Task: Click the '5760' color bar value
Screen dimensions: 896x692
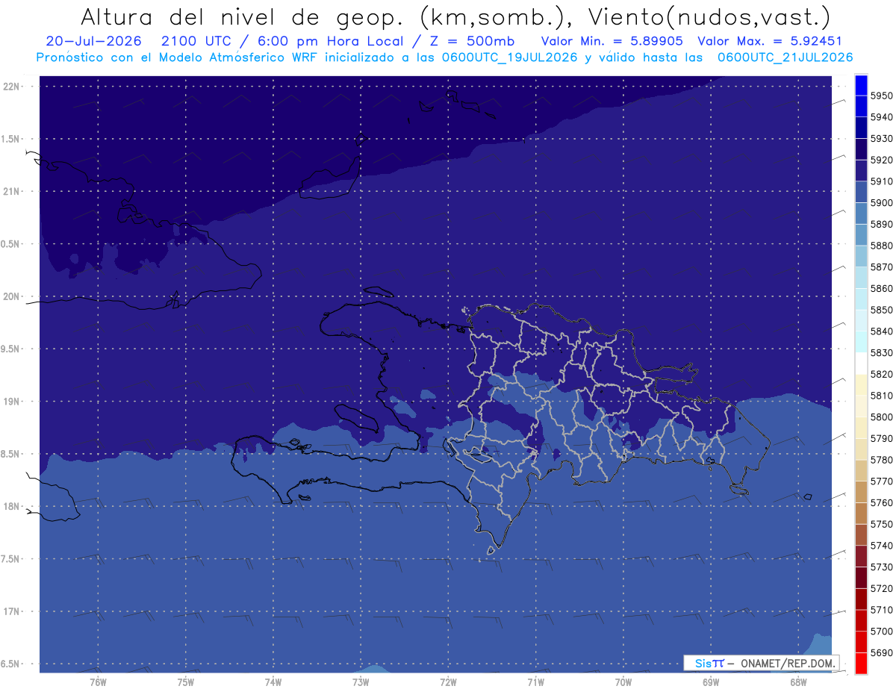Action: (881, 503)
